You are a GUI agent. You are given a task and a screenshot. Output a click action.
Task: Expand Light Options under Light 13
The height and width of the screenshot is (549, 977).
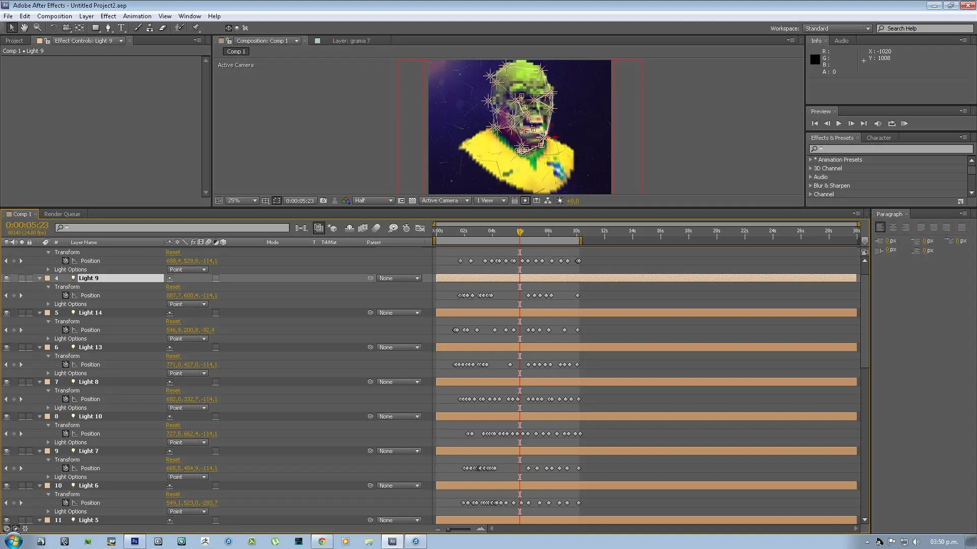pos(48,374)
